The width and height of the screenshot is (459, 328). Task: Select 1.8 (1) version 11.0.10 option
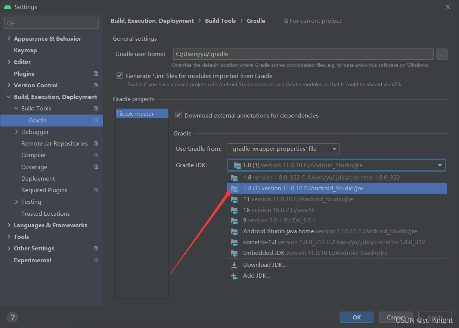(337, 188)
